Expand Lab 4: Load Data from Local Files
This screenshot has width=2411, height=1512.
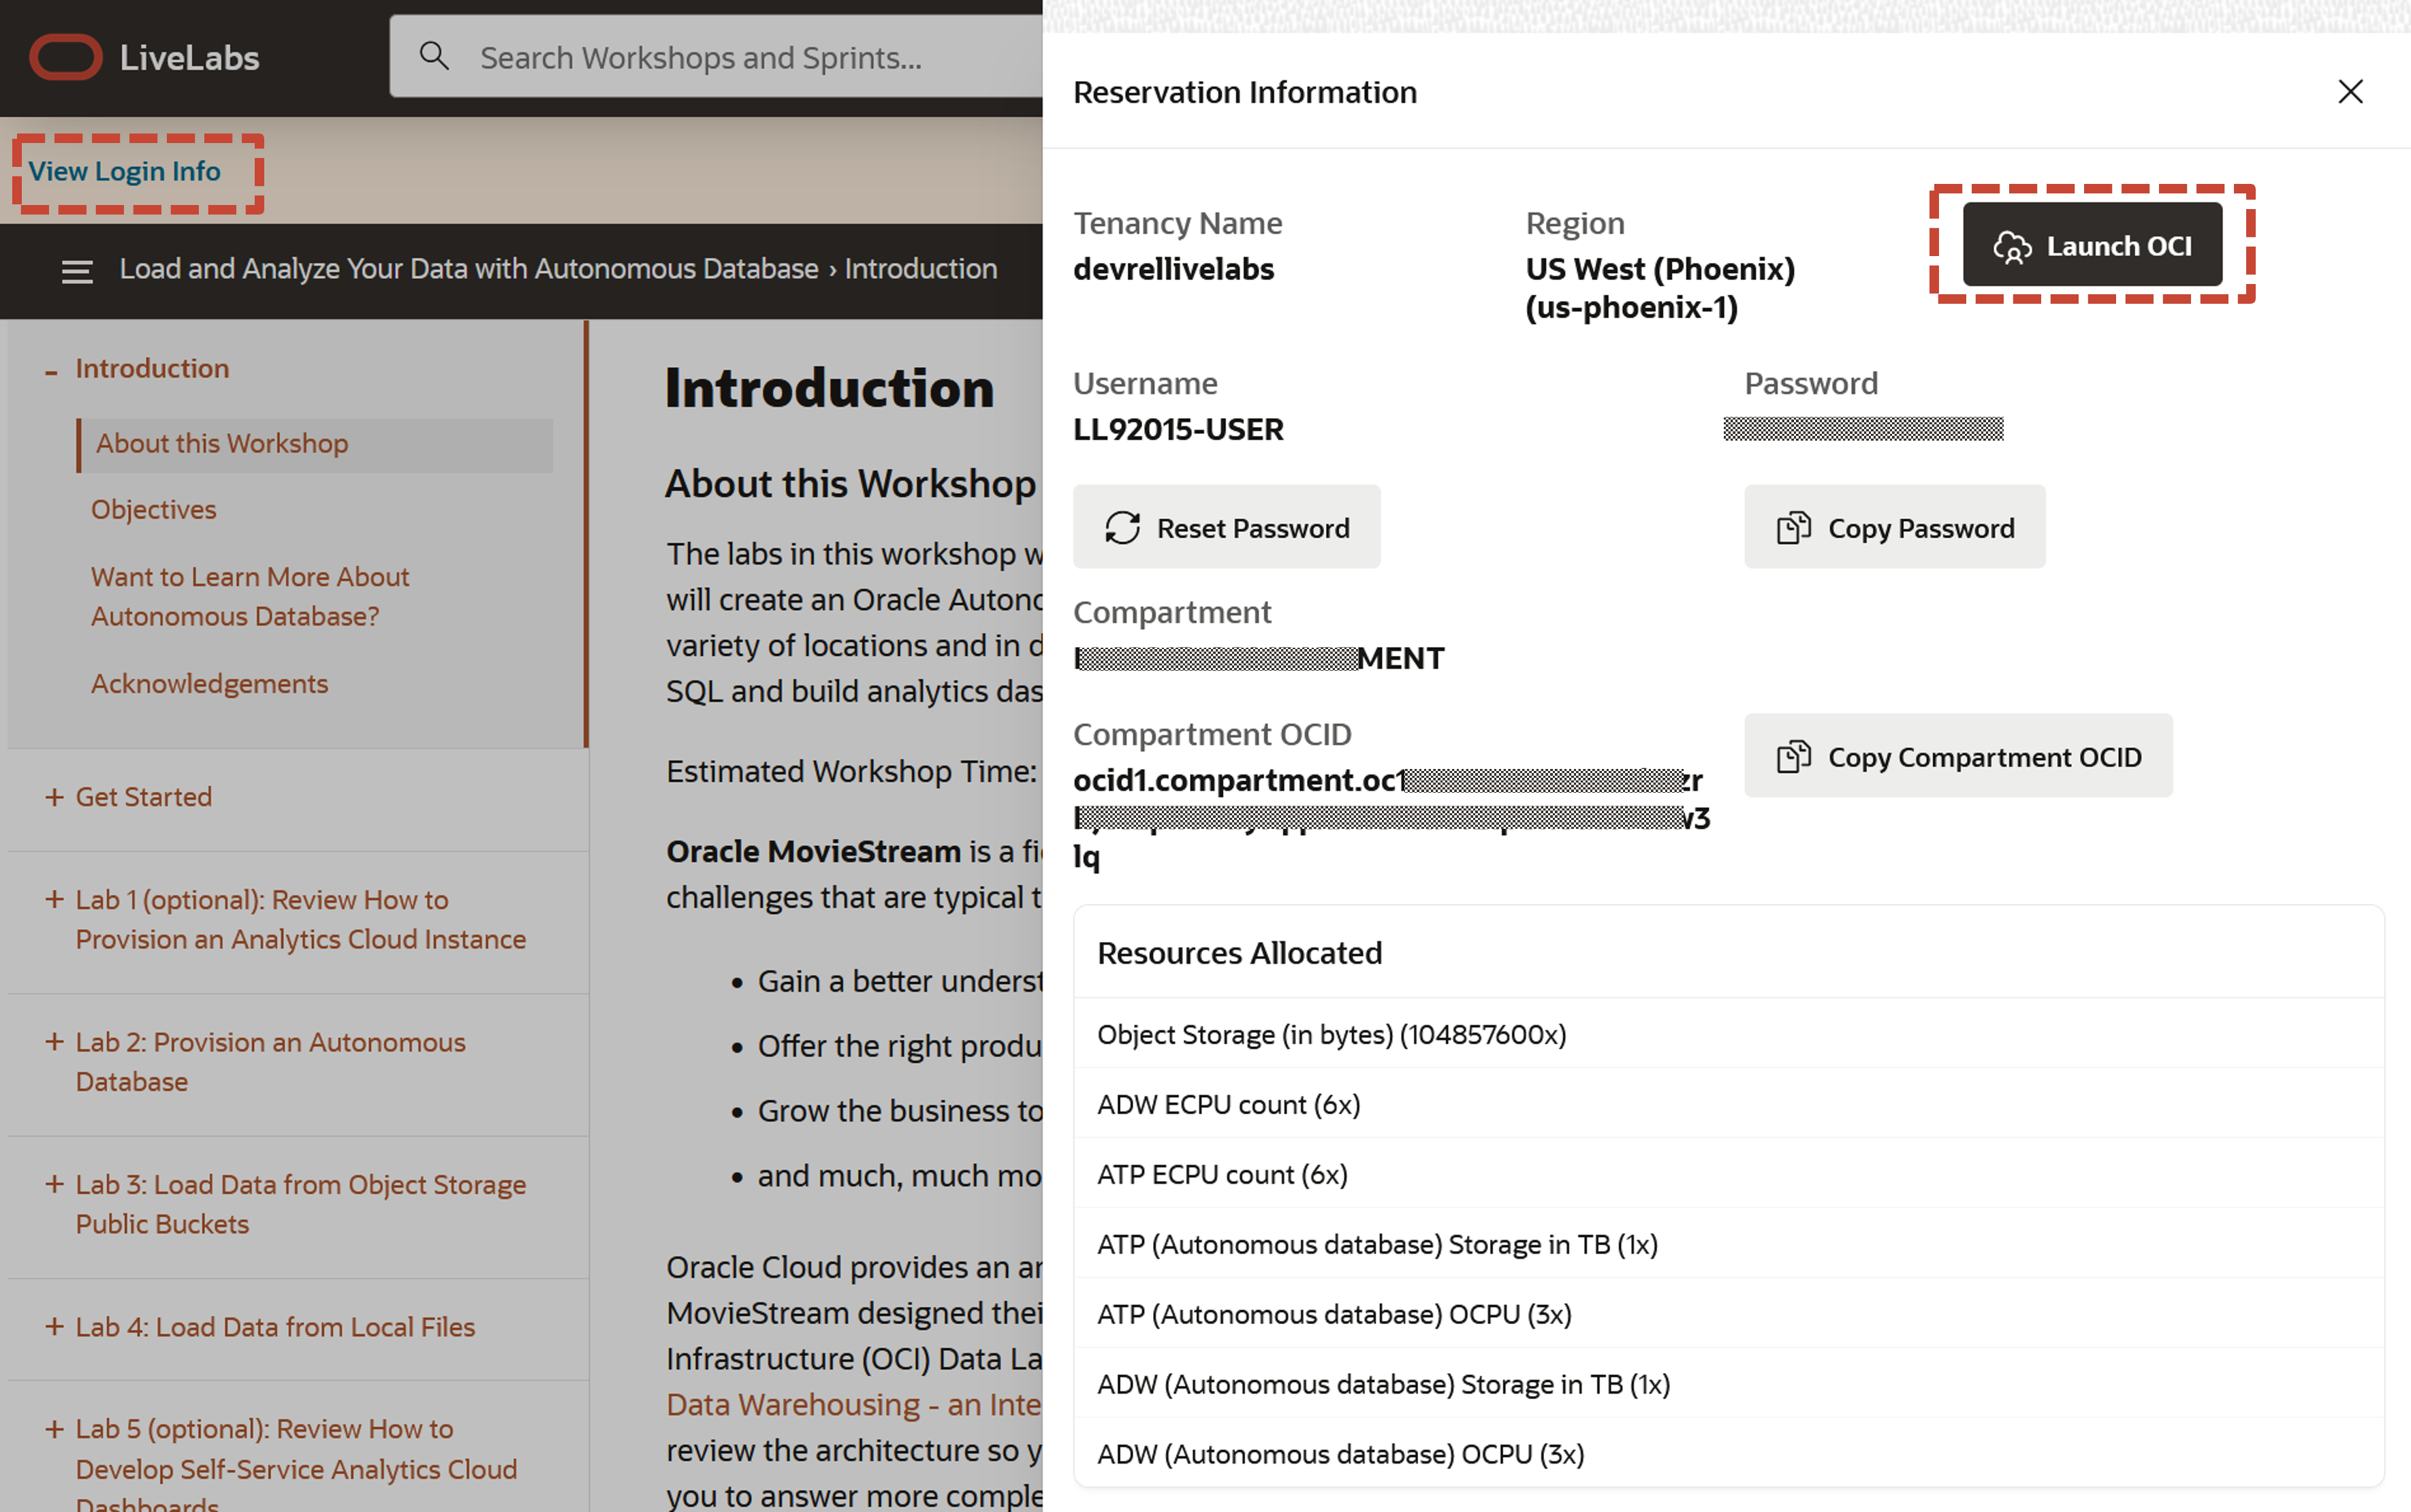coord(54,1327)
